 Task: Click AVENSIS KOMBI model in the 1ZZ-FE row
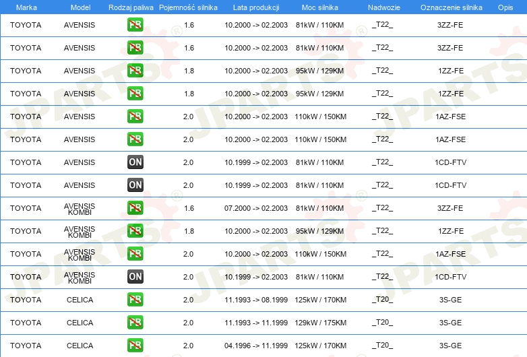coord(80,232)
